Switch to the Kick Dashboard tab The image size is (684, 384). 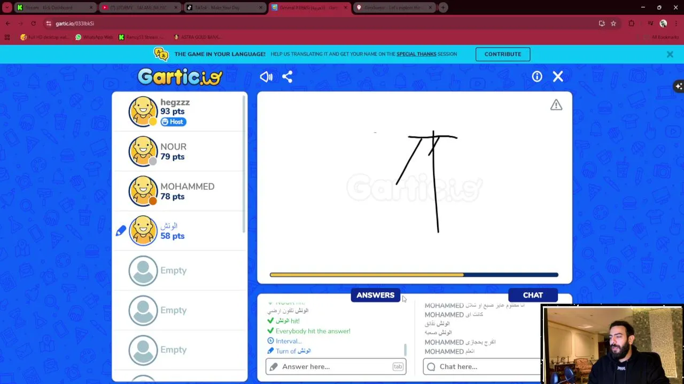tap(55, 7)
